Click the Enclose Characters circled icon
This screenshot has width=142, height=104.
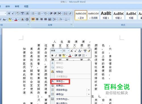click(27, 19)
